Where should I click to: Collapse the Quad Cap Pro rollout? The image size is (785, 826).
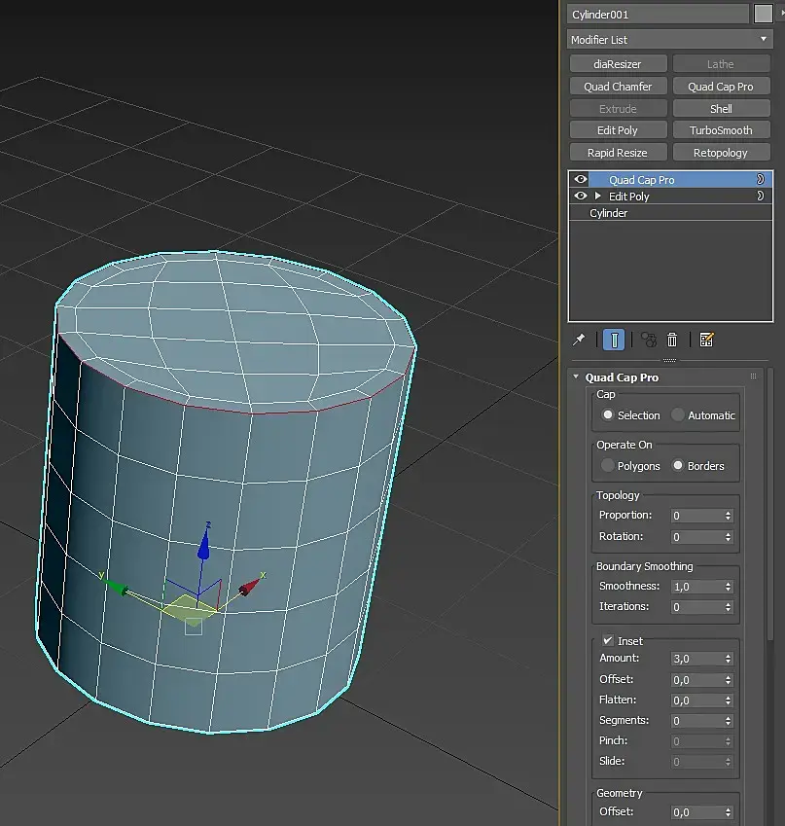click(576, 377)
